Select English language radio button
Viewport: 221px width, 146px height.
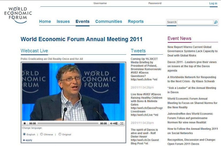click(24, 134)
